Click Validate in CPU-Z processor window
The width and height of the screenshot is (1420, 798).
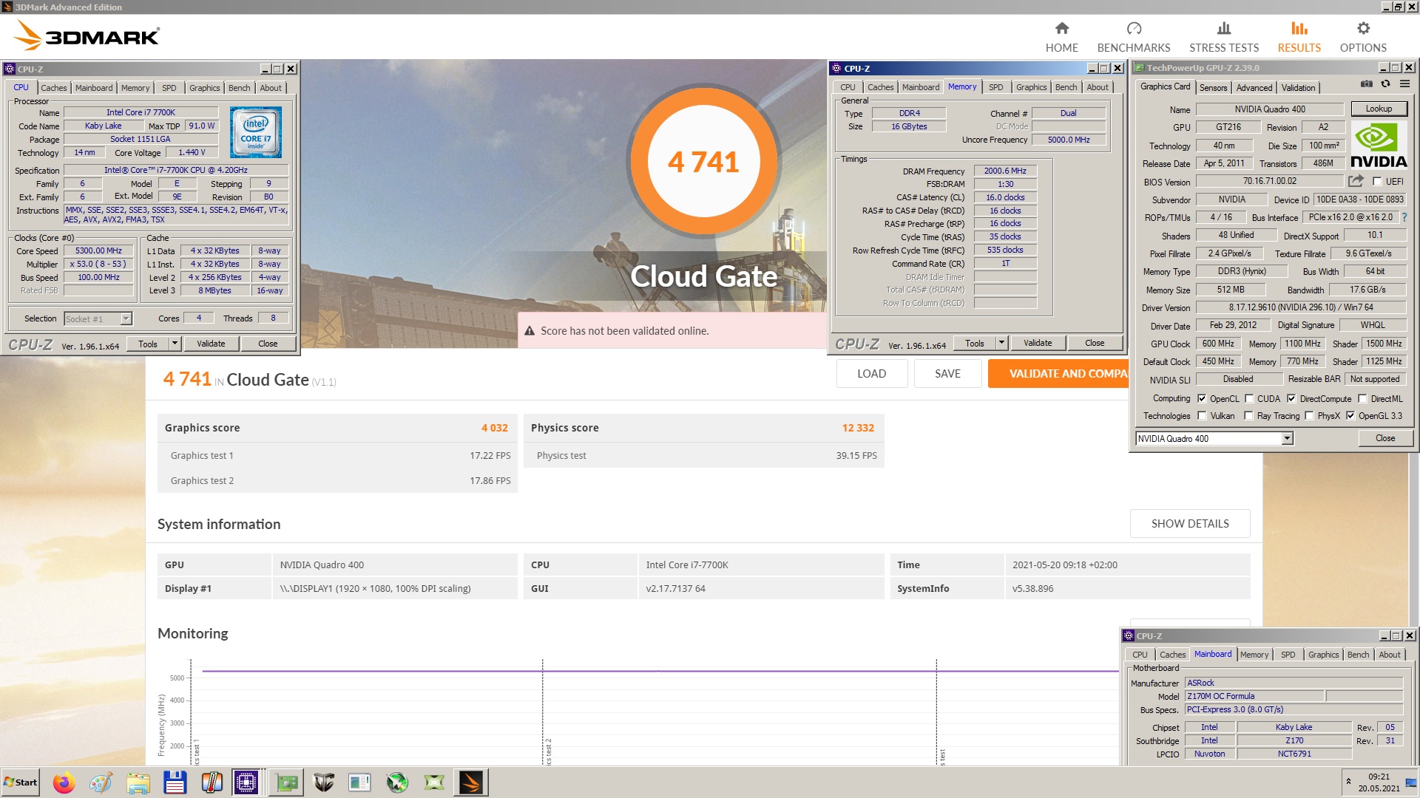tap(211, 344)
